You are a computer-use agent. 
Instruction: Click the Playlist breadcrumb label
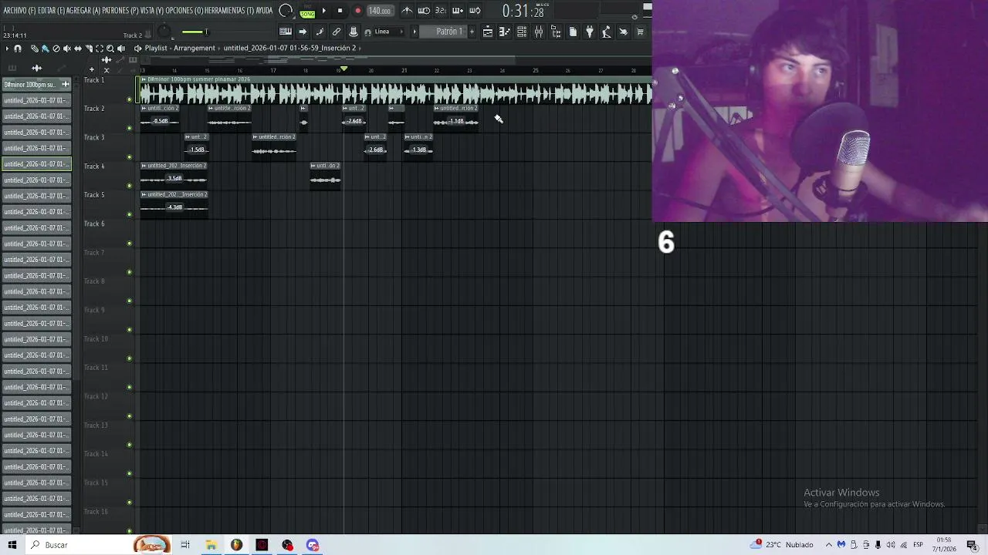(x=156, y=48)
